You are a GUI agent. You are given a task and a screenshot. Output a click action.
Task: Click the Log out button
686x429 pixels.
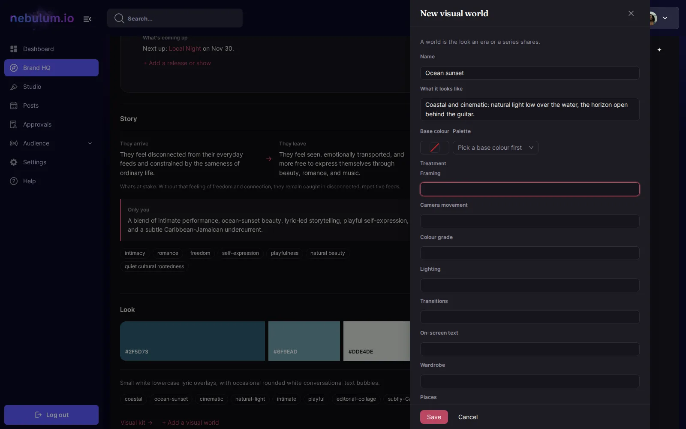(x=51, y=415)
